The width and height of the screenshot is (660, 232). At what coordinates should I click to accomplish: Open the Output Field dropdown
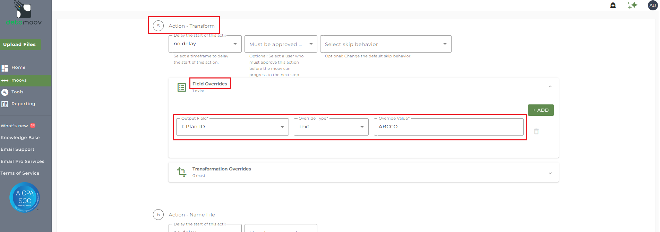(x=232, y=127)
